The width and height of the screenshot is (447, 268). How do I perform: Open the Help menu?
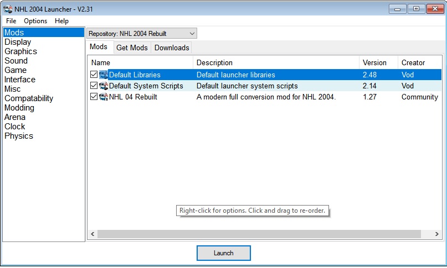point(61,21)
